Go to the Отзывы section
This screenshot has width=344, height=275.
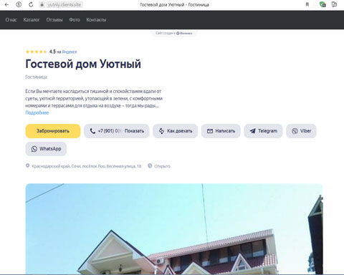[54, 20]
